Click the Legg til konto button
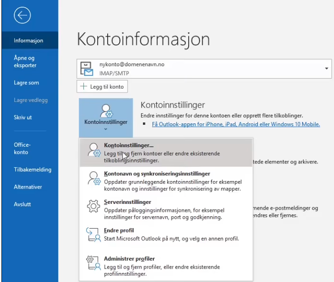Screen dimensions: 334x282 pyautogui.click(x=102, y=87)
